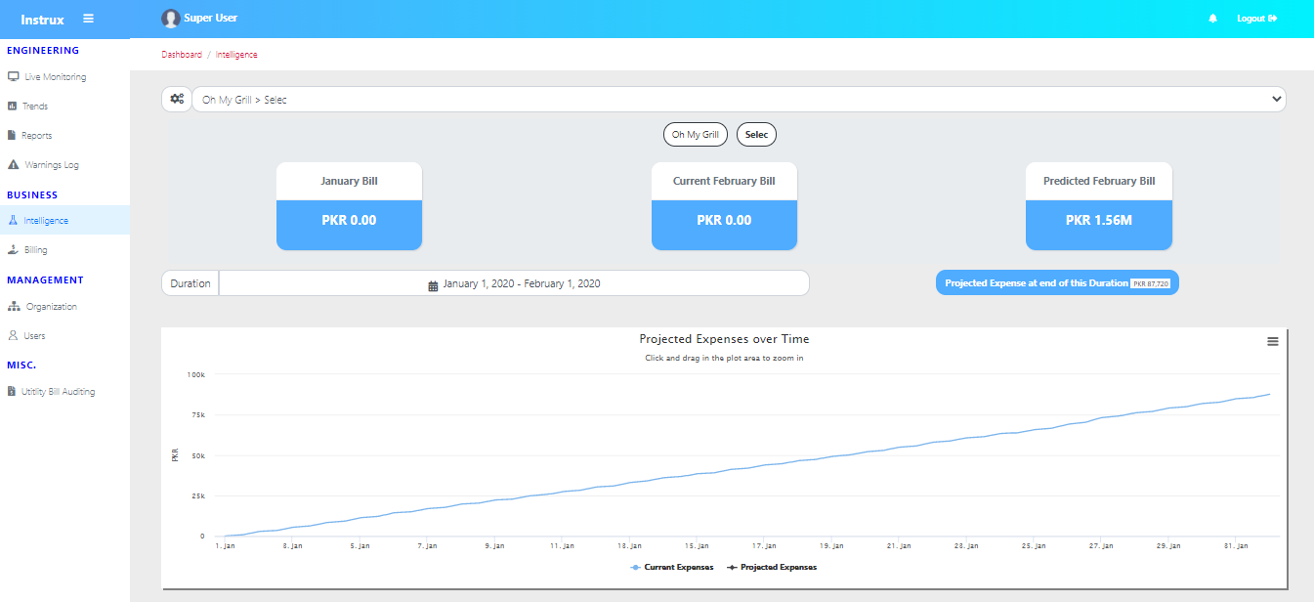Click the notification bell icon

click(1212, 19)
